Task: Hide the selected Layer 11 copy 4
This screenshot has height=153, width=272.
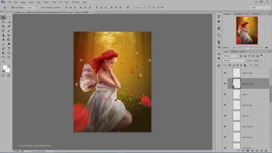Action: tap(225, 84)
